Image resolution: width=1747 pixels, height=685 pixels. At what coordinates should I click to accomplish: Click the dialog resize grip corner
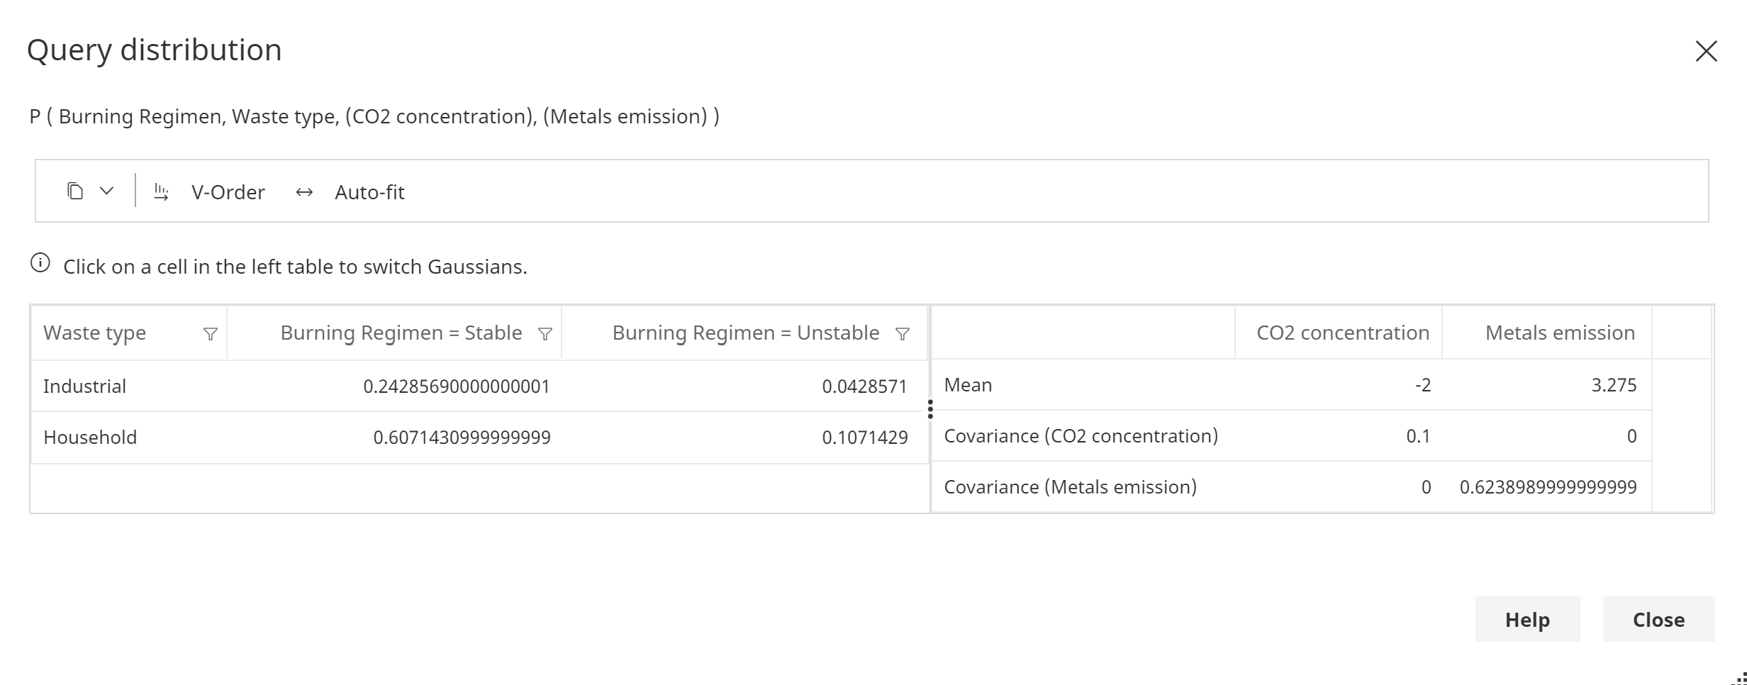pos(1739,679)
